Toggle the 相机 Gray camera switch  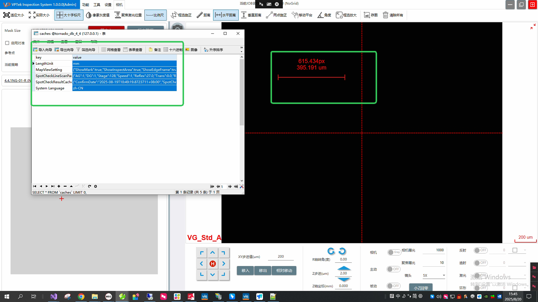pos(394,252)
